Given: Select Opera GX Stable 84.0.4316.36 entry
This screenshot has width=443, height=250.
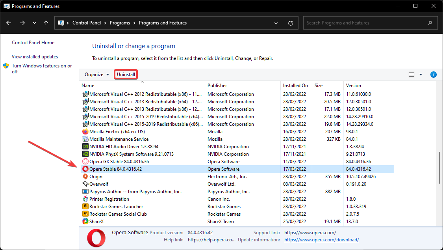Looking at the screenshot, I should [119, 162].
